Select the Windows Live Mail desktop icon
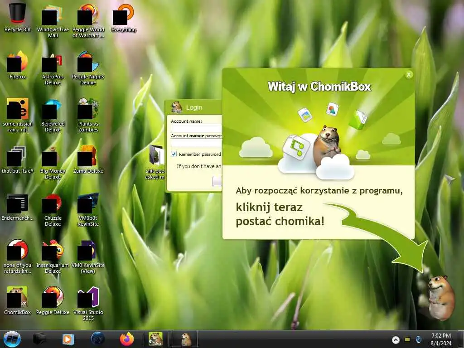 (x=53, y=21)
